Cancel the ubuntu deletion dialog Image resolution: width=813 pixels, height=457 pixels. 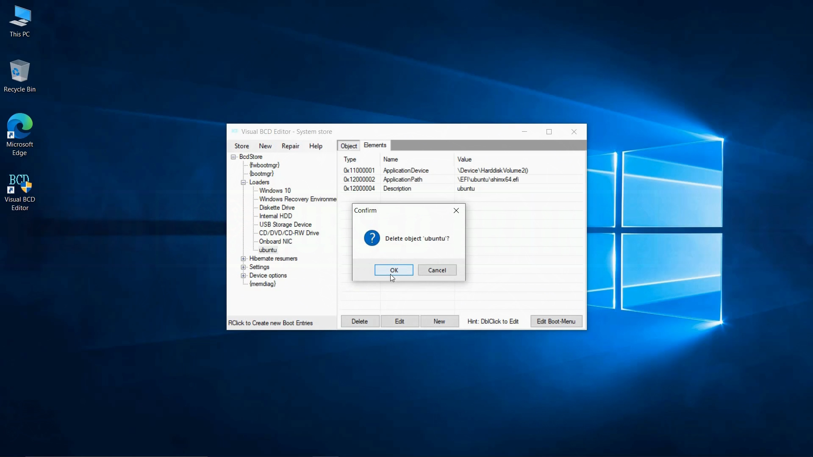pyautogui.click(x=437, y=270)
